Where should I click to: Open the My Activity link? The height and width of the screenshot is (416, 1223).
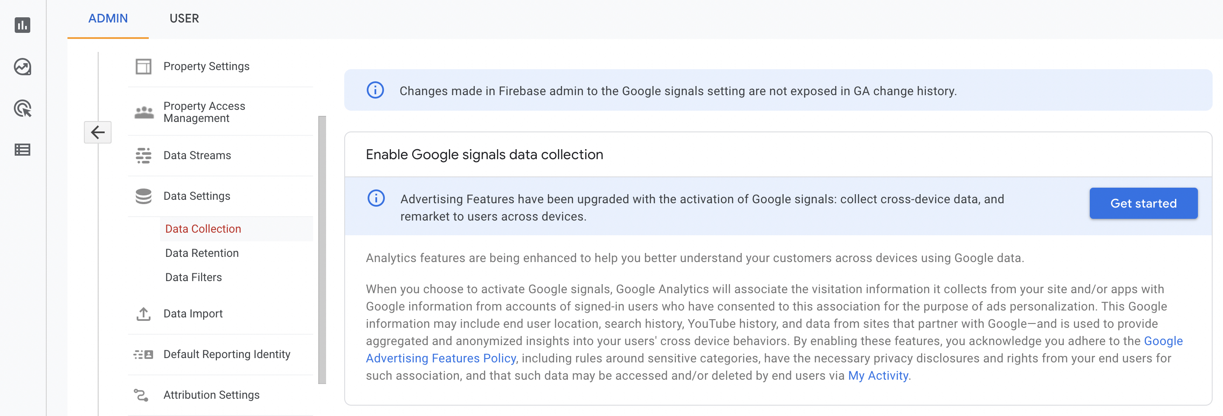click(878, 376)
